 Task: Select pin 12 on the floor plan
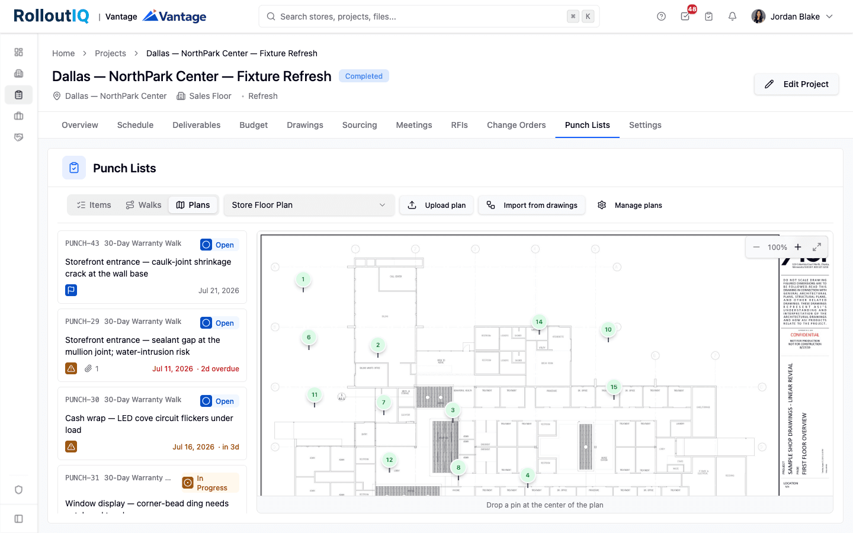tap(389, 460)
